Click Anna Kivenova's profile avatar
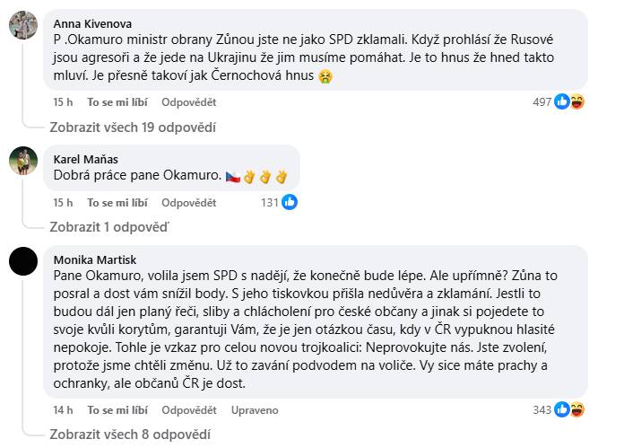 23,25
